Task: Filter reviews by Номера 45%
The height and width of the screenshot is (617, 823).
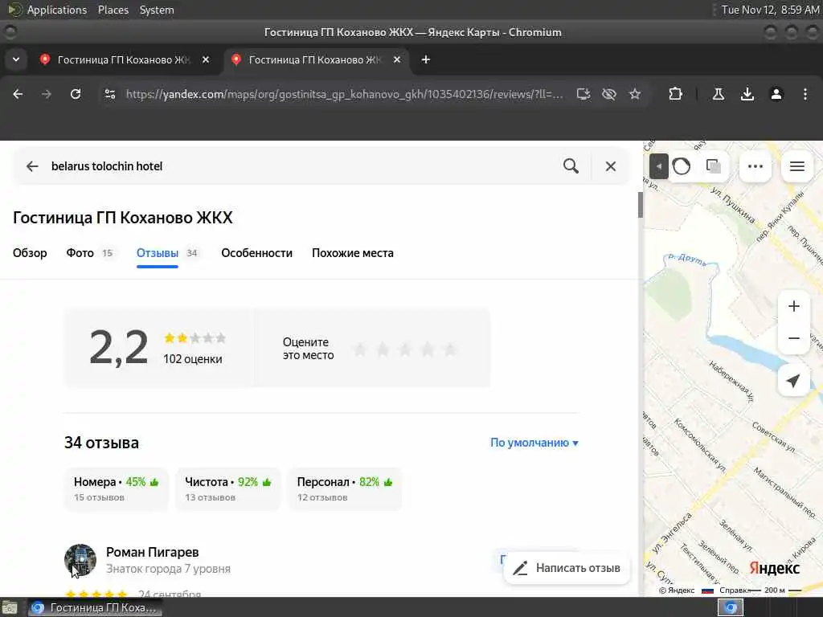Action: point(116,488)
